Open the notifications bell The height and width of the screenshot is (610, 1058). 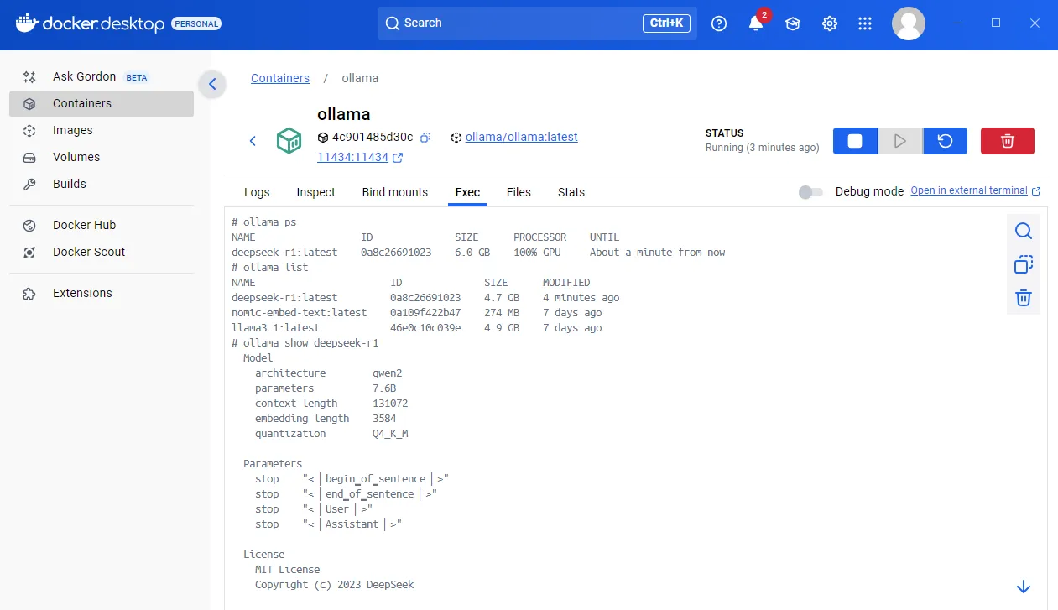coord(755,23)
